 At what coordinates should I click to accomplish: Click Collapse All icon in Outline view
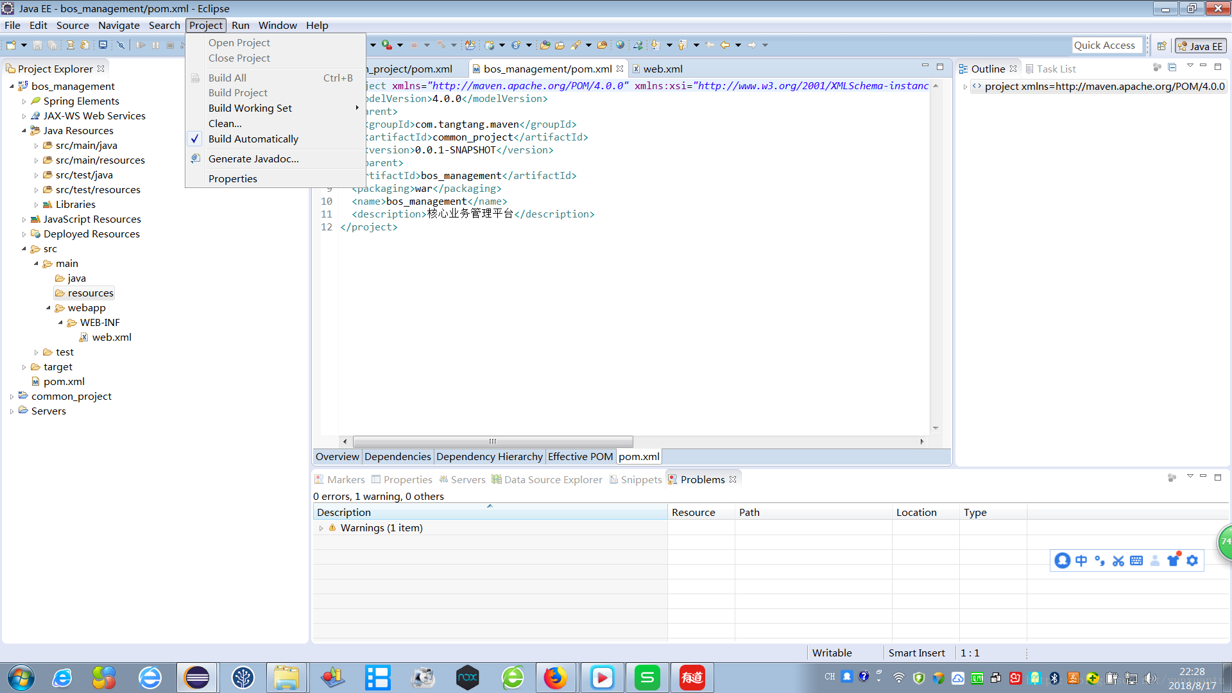point(1172,67)
